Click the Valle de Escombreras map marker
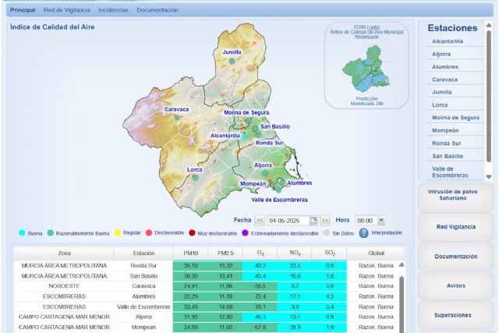The width and height of the screenshot is (499, 333). click(x=278, y=190)
